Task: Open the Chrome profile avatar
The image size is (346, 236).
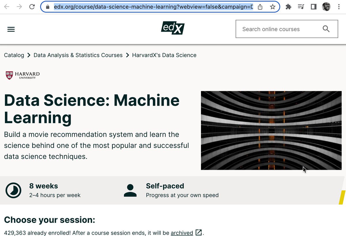Action: point(326,7)
